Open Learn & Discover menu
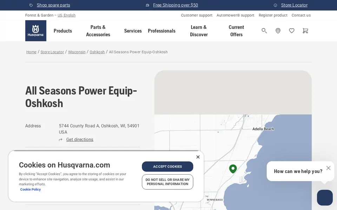The width and height of the screenshot is (337, 210). [x=199, y=31]
